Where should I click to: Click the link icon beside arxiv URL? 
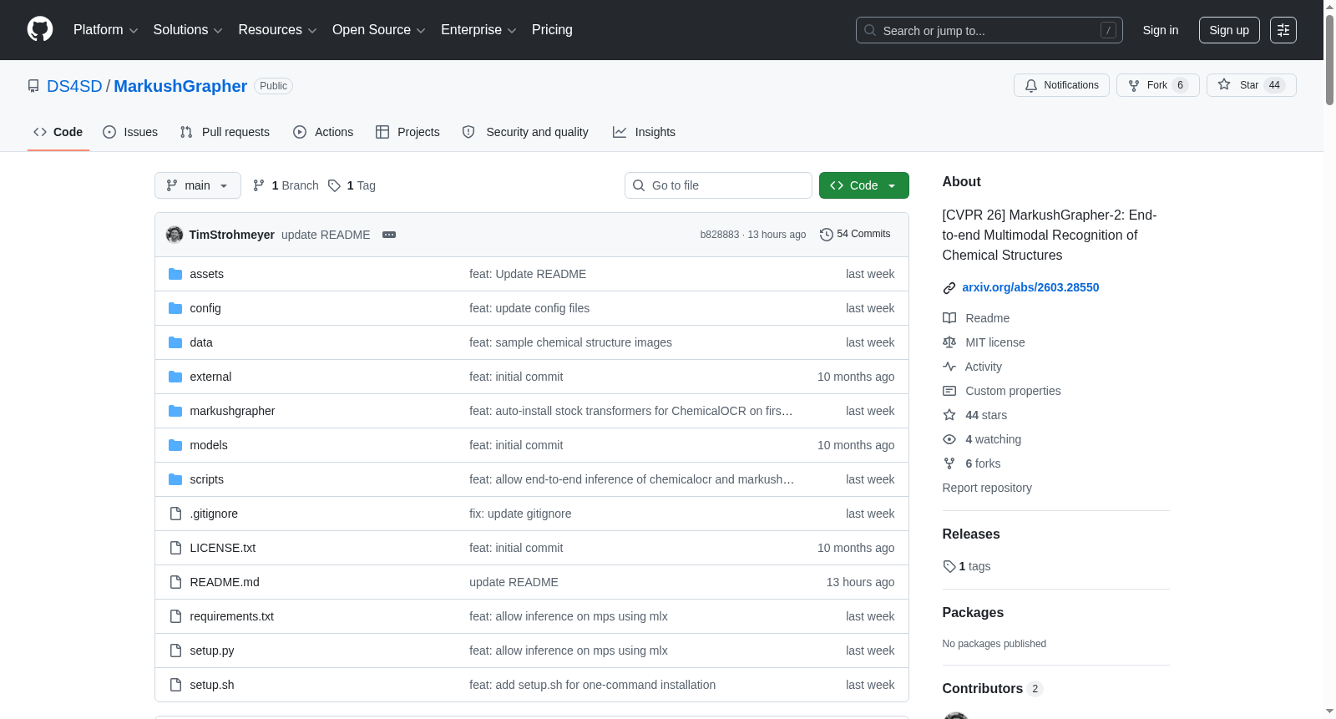point(949,288)
